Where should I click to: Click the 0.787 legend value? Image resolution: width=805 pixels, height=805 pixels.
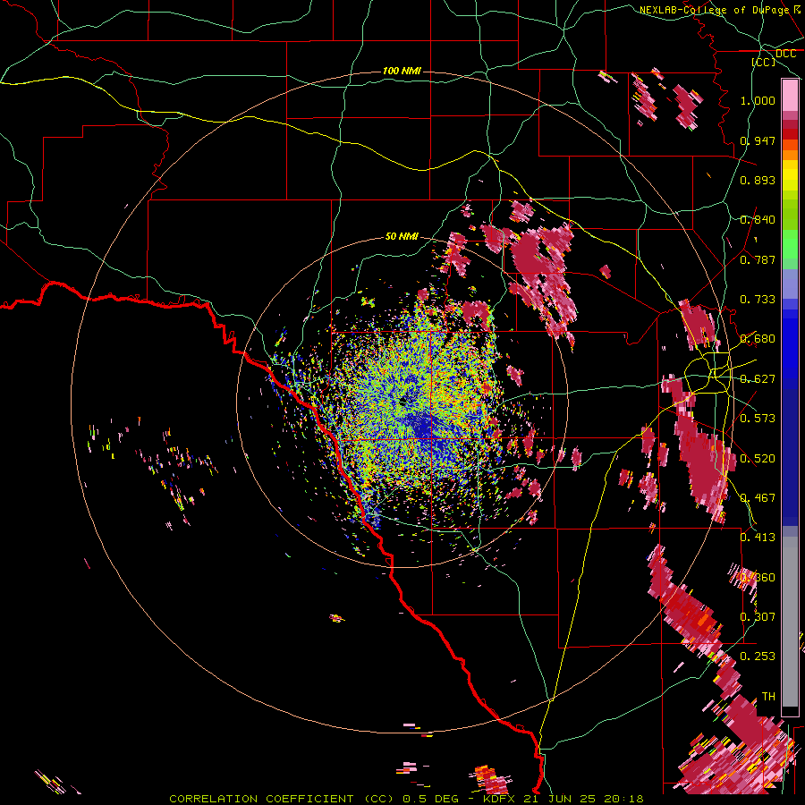pyautogui.click(x=758, y=259)
